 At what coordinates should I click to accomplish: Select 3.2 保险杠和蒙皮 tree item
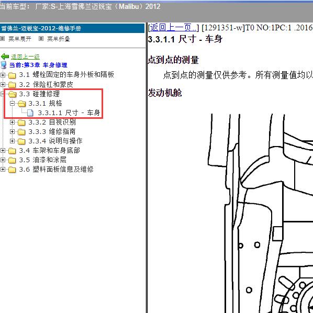46,84
